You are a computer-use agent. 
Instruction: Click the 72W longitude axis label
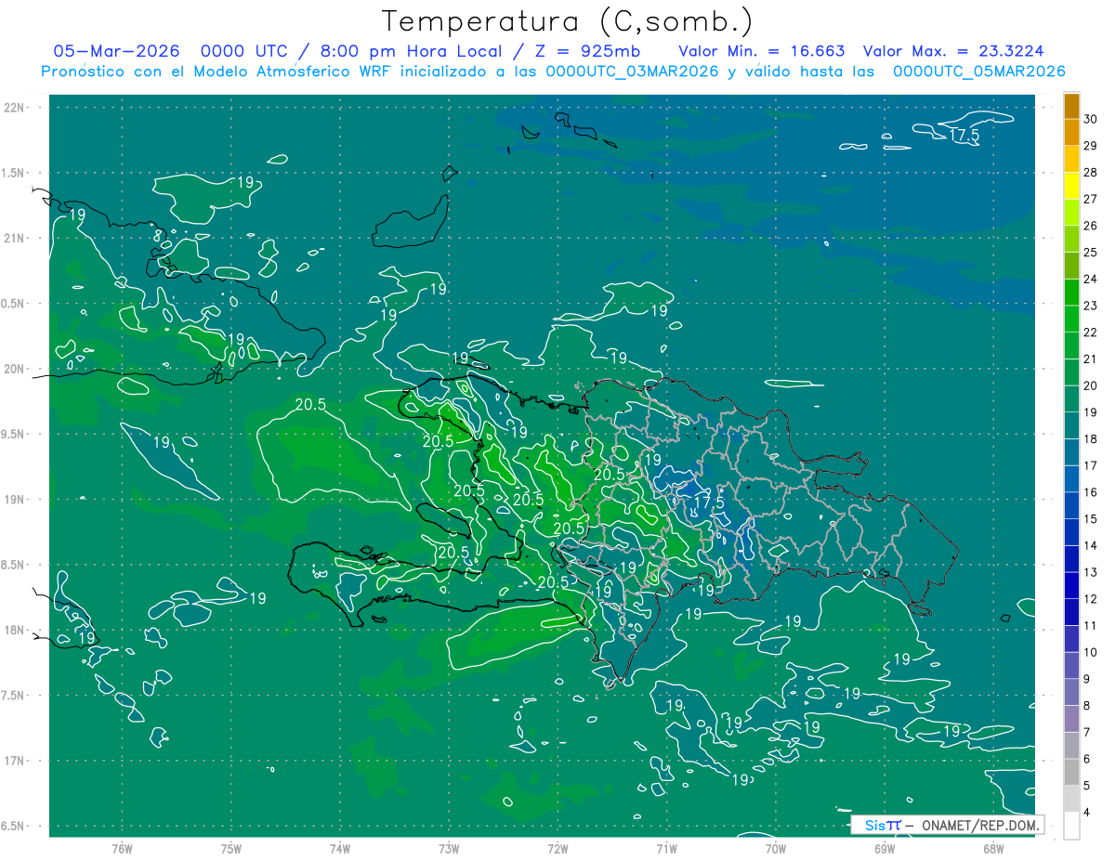pyautogui.click(x=557, y=848)
